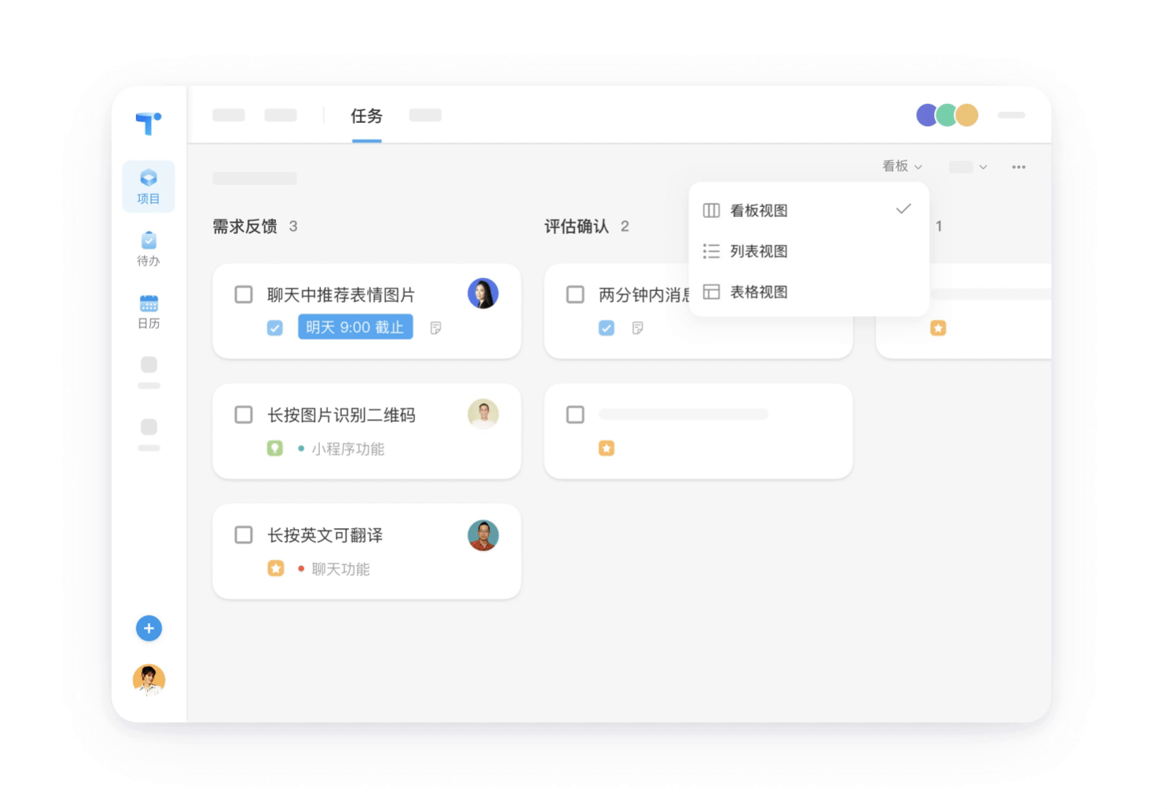Open the three-dot more options menu

(x=1018, y=168)
